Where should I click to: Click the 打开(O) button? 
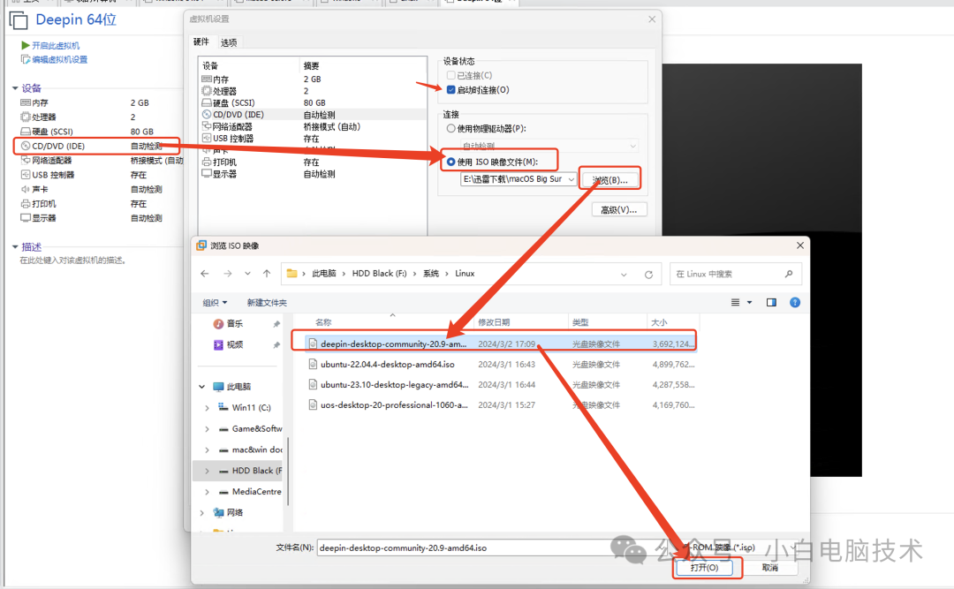click(705, 568)
